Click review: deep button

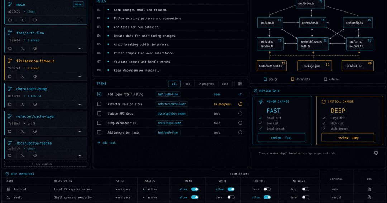tap(348, 137)
